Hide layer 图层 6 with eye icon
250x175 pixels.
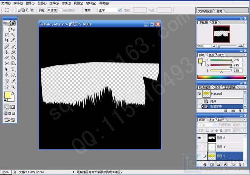pyautogui.click(x=199, y=138)
